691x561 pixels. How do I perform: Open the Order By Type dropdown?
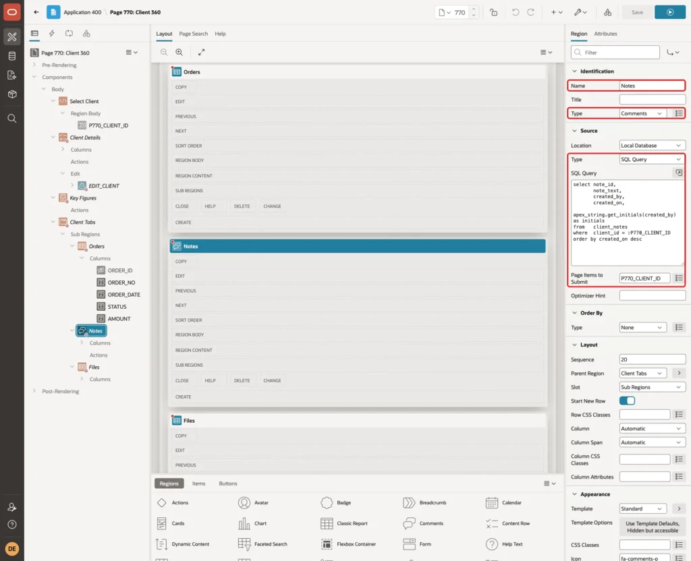(x=642, y=328)
